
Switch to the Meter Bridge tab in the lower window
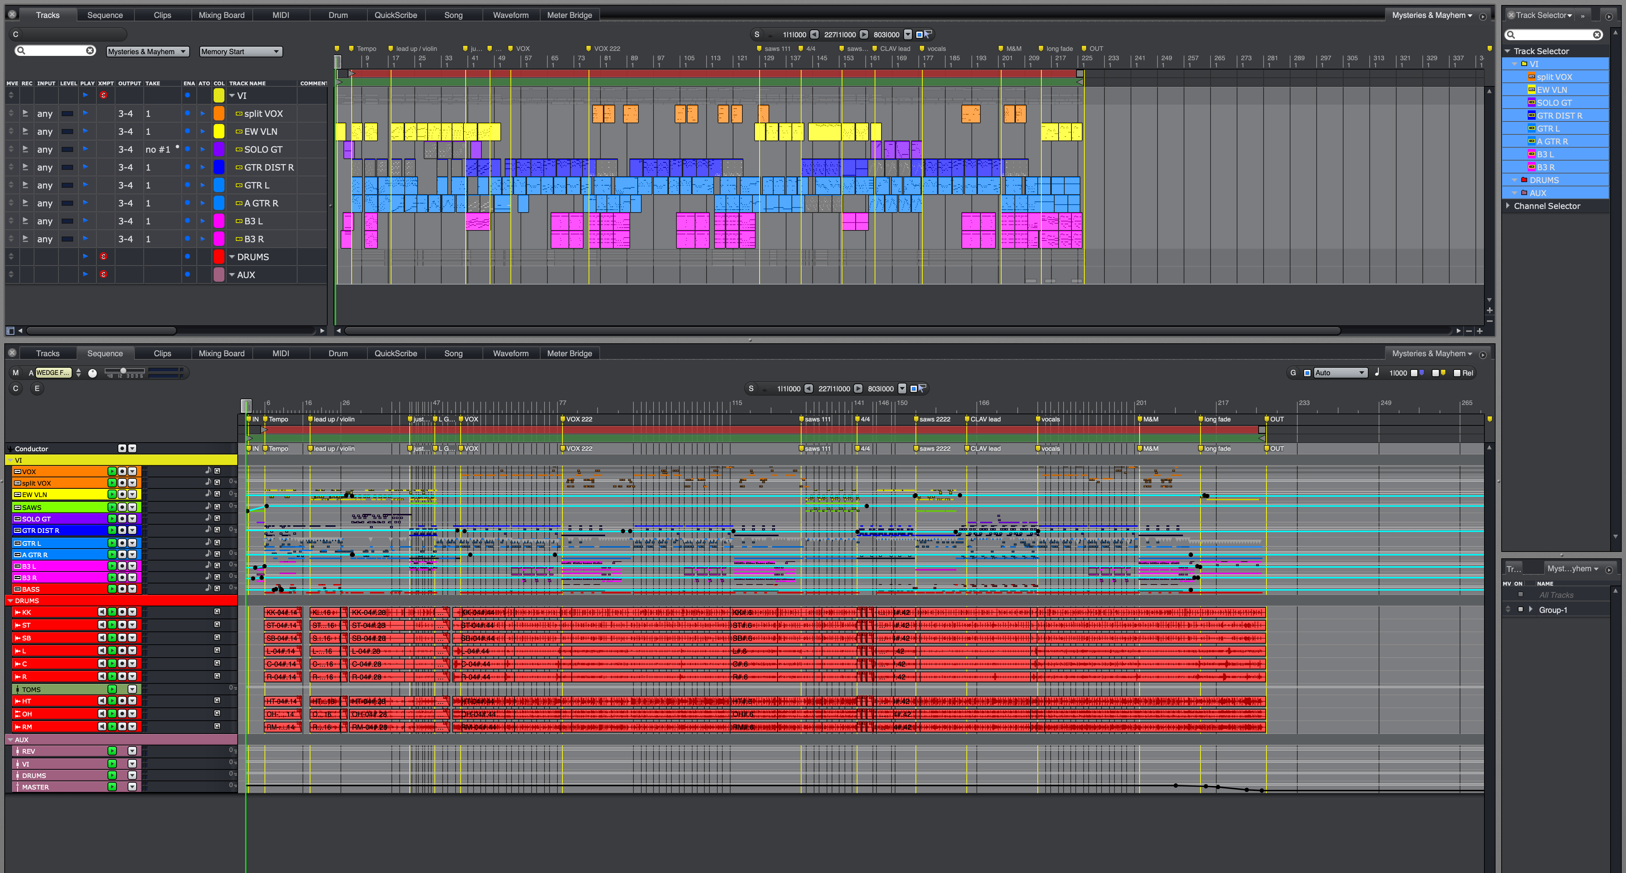click(x=569, y=353)
